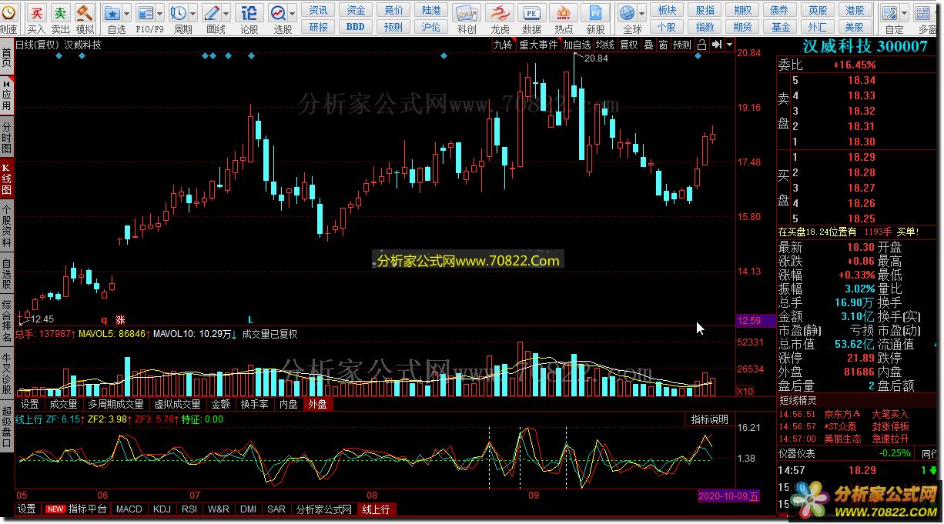944x524 pixels.
Task: Expand the 全球 dropdown arrow
Action: 641,13
